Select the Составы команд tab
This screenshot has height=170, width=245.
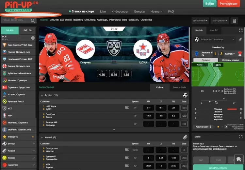(x=231, y=60)
